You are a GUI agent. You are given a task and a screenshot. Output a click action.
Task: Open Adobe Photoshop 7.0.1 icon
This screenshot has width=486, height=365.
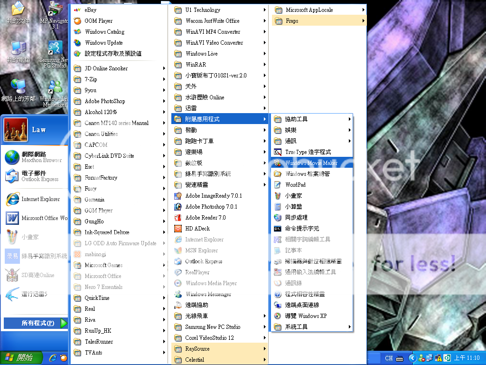178,207
